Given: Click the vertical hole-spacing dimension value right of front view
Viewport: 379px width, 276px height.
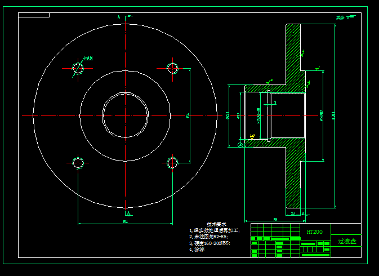Looking at the screenshot, I should tap(188, 116).
